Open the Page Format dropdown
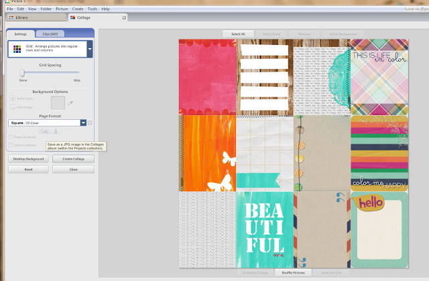This screenshot has width=429, height=281. coord(83,122)
